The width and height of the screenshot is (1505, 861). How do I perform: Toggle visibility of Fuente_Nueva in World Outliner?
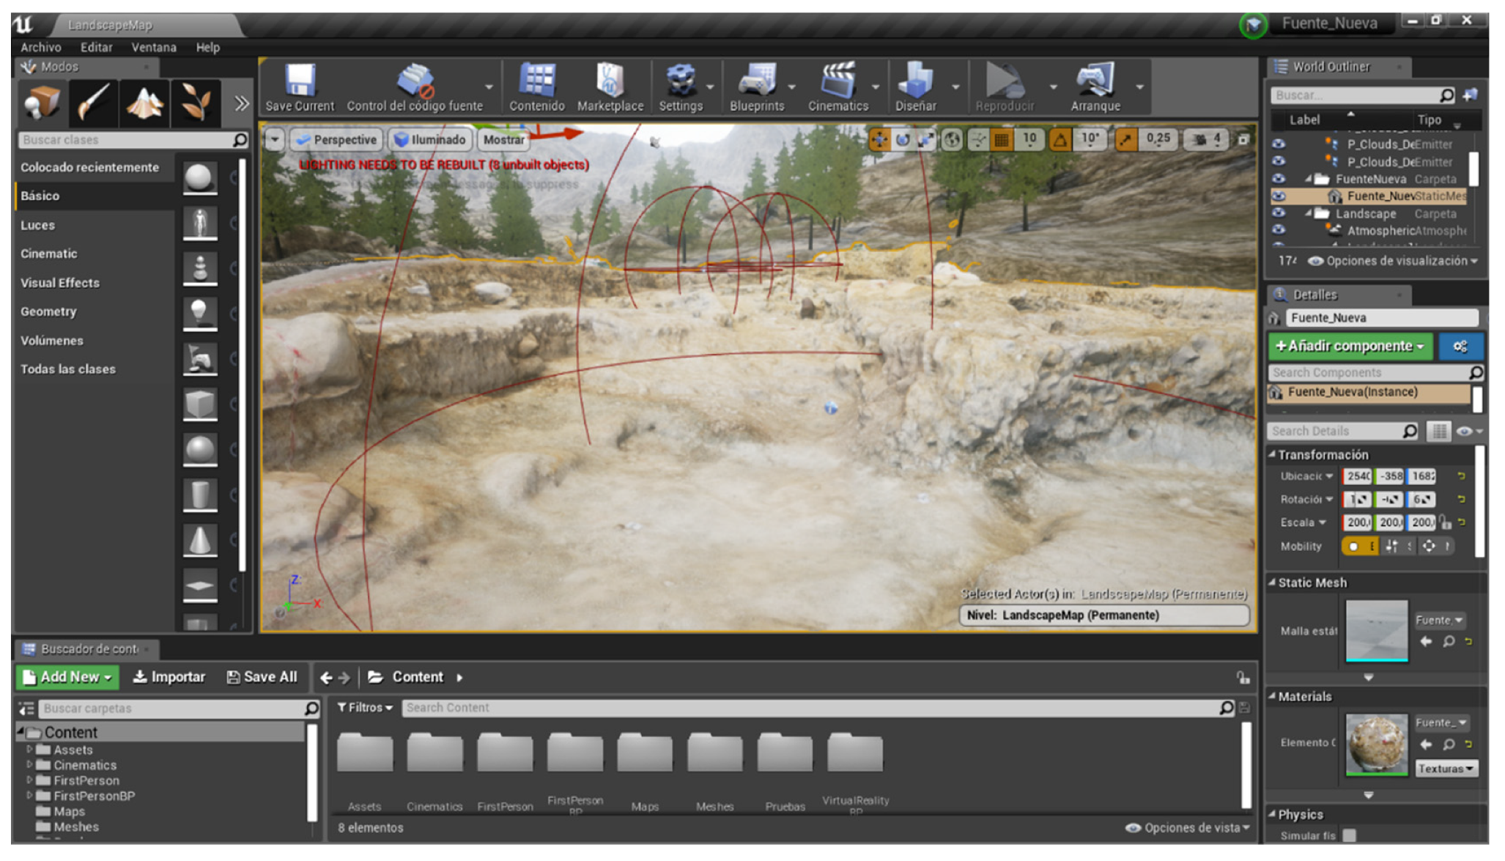[1279, 196]
